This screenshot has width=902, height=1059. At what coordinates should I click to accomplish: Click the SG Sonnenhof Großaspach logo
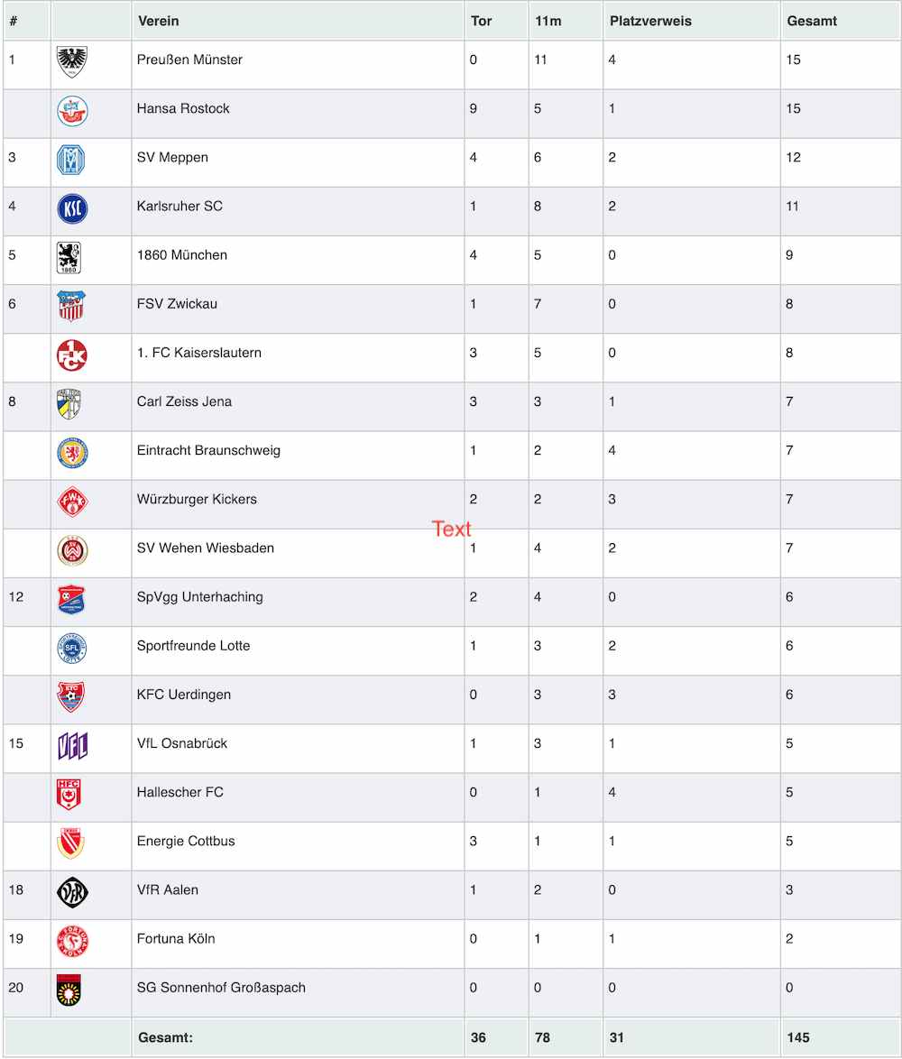pos(69,990)
